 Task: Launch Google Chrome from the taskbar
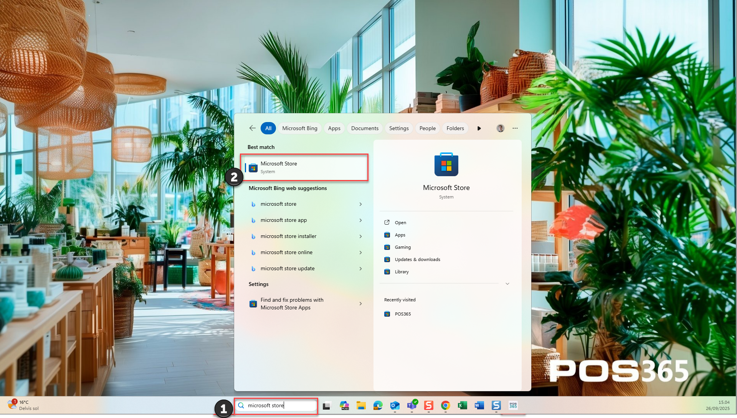[x=446, y=406]
